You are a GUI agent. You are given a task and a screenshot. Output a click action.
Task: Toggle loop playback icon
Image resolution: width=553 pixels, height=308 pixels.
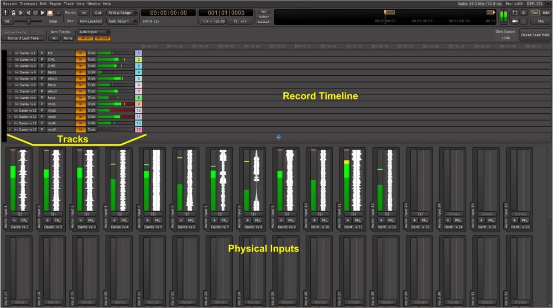click(x=35, y=12)
